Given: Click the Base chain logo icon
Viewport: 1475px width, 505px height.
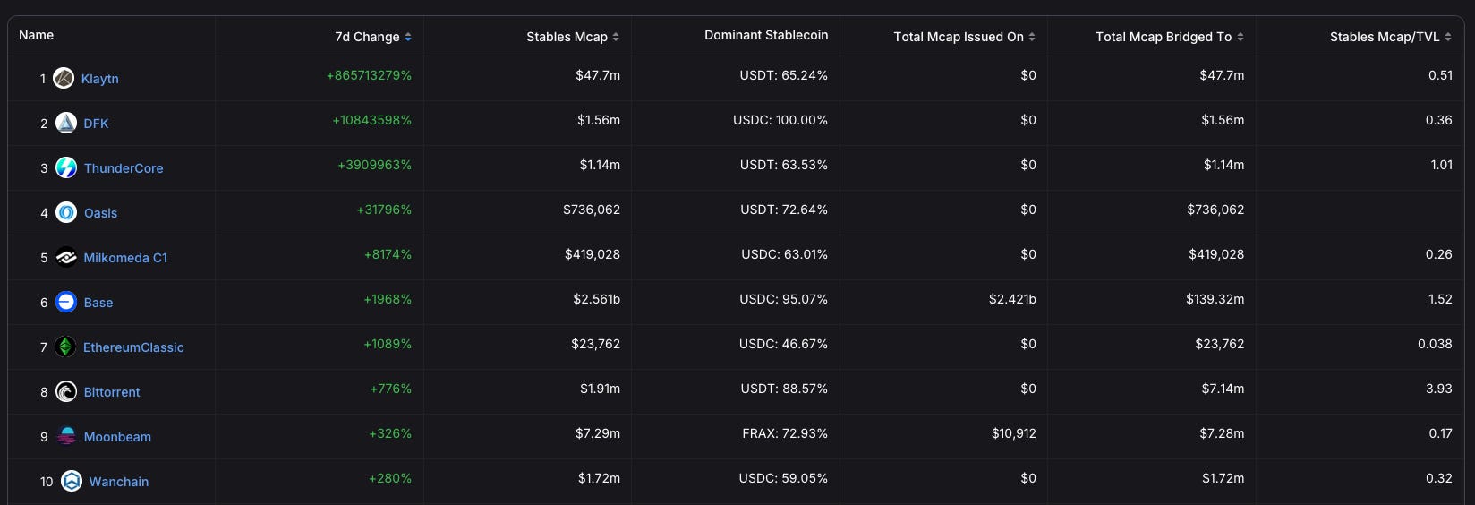Looking at the screenshot, I should coord(66,302).
